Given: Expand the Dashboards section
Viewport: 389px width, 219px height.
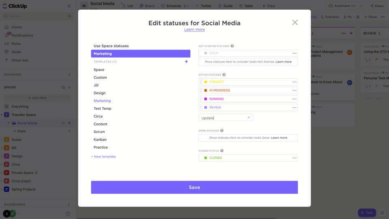Looking at the screenshot, I should click(69, 204).
